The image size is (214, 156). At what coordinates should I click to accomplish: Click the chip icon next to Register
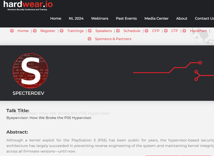click(34, 31)
